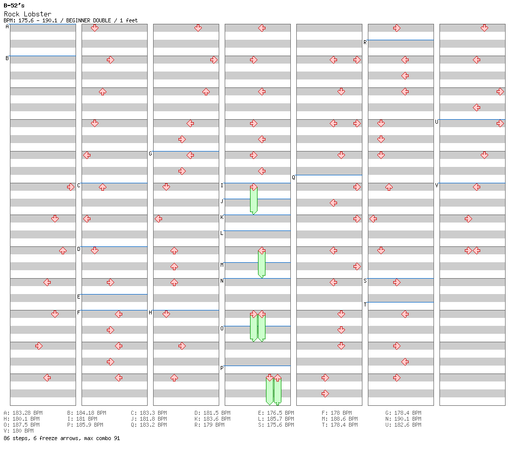Click chart marker letter C
This screenshot has height=453, width=517.
pyautogui.click(x=79, y=185)
